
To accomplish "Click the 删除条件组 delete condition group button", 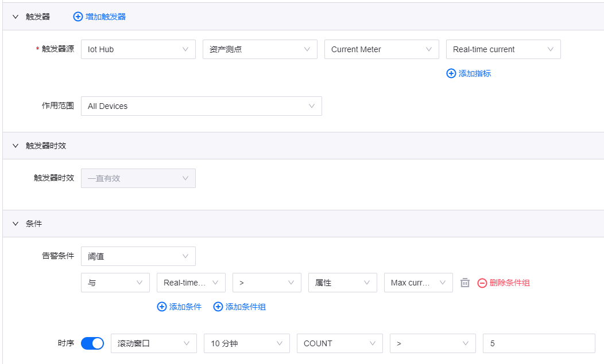I will pyautogui.click(x=504, y=283).
